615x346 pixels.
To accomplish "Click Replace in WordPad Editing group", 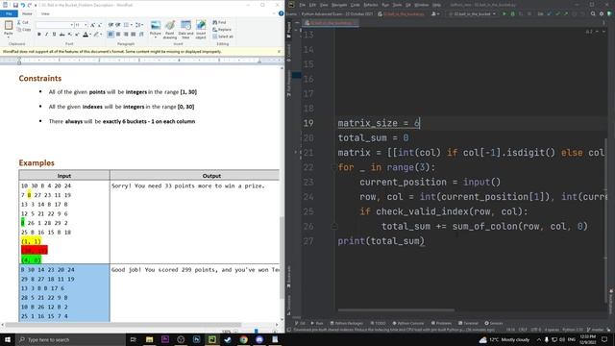I will click(x=222, y=30).
